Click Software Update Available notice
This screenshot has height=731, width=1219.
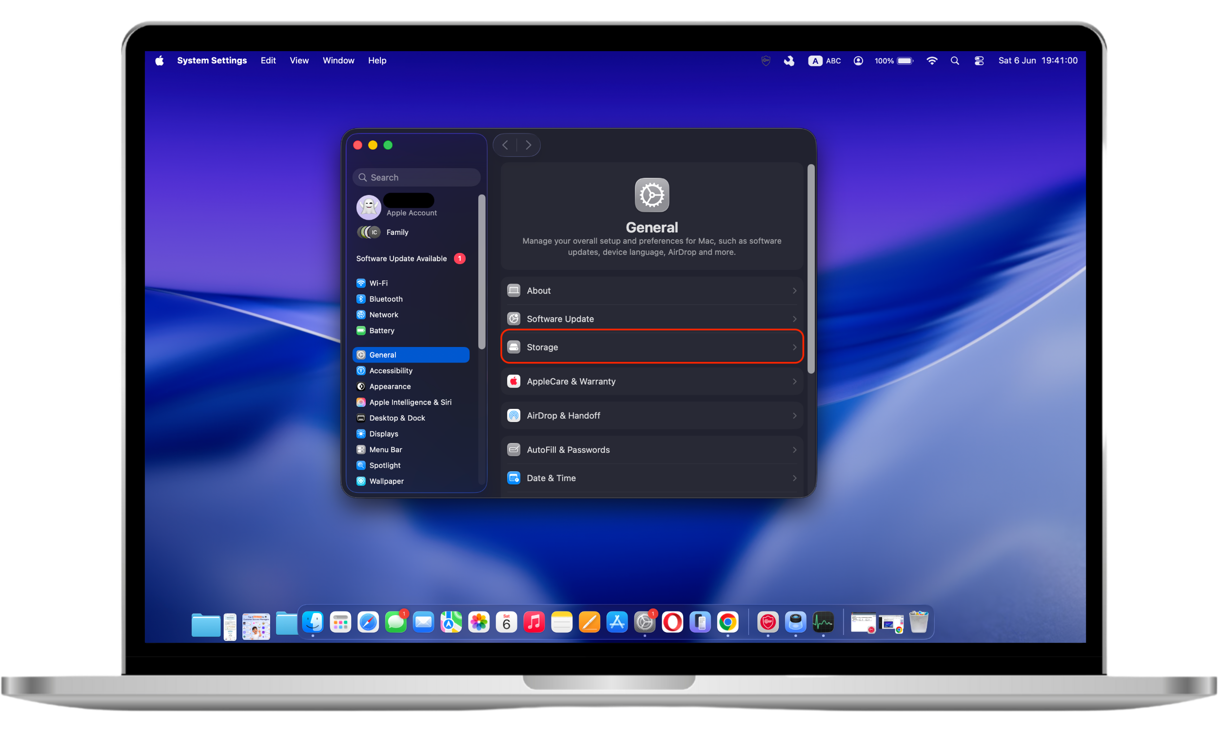click(x=411, y=259)
